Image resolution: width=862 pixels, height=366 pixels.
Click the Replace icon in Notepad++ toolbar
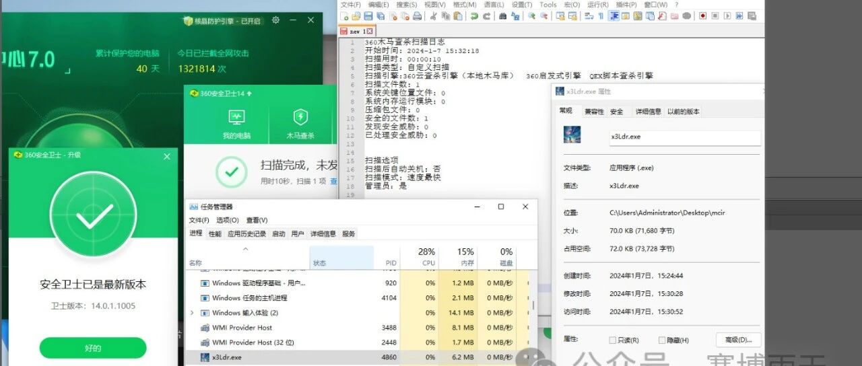click(515, 15)
